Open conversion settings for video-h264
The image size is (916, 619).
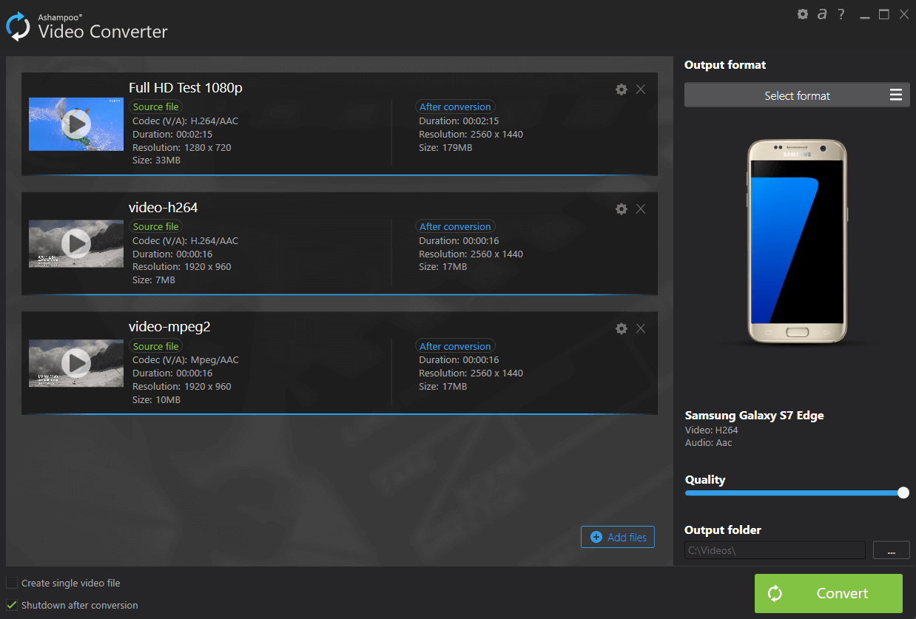pyautogui.click(x=621, y=209)
